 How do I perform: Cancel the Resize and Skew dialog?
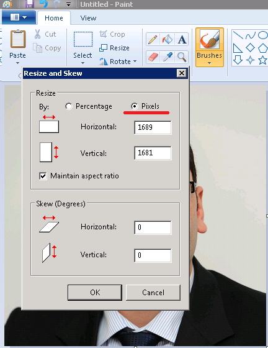click(x=153, y=293)
